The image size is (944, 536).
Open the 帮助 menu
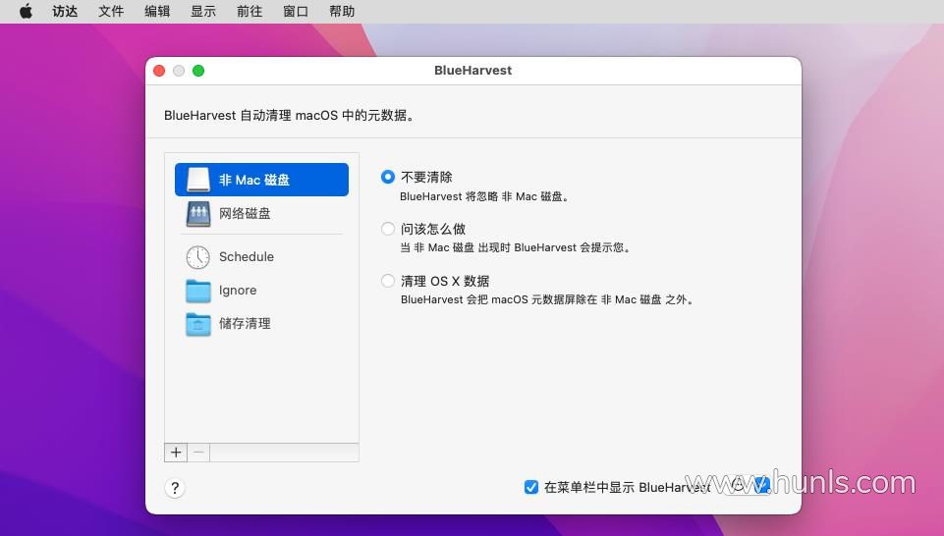(342, 12)
